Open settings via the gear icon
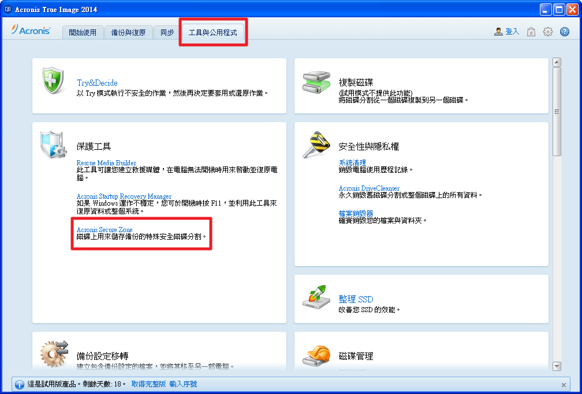 coord(548,32)
